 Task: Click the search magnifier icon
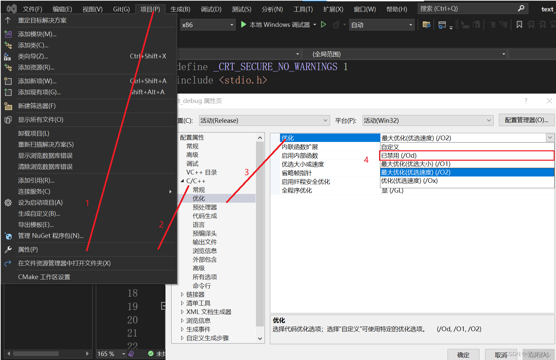pos(521,8)
